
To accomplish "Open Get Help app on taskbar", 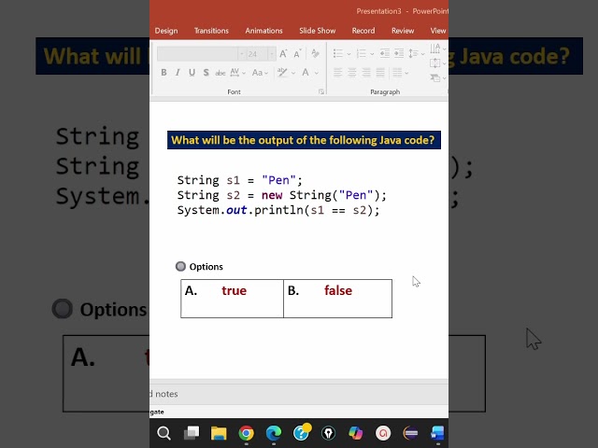I will tap(301, 433).
